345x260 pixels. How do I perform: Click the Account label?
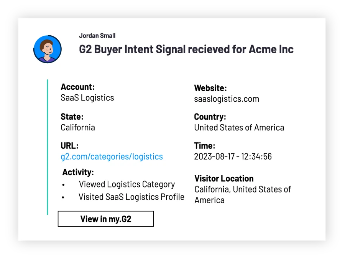(x=78, y=87)
